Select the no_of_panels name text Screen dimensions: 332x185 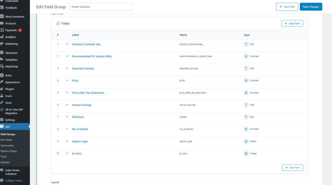coord(186,129)
